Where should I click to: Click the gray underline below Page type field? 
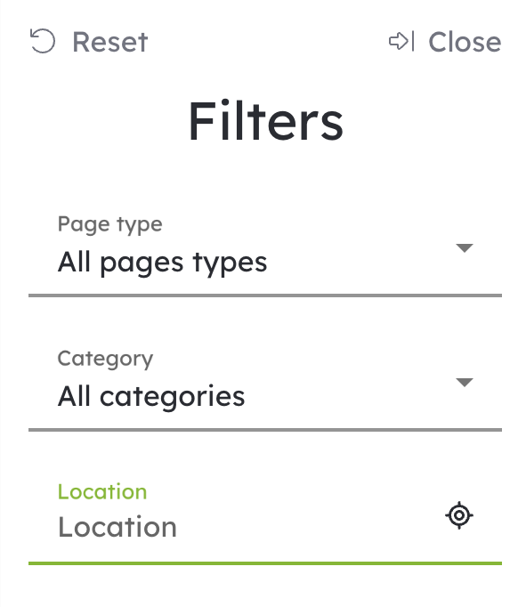tap(265, 295)
